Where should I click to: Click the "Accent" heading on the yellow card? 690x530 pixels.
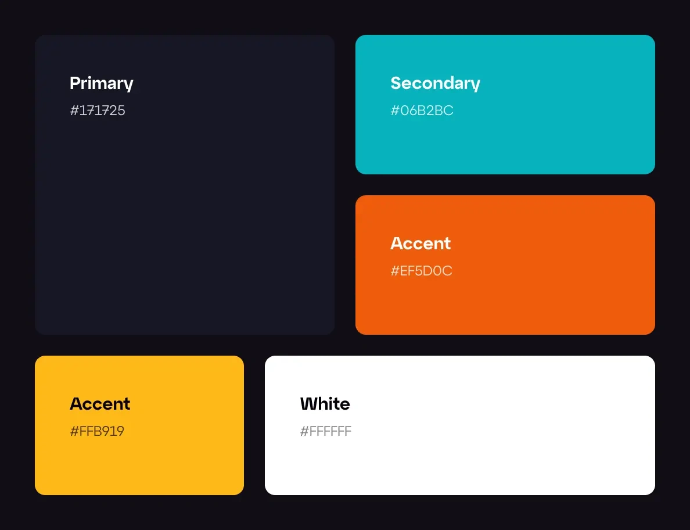[100, 404]
